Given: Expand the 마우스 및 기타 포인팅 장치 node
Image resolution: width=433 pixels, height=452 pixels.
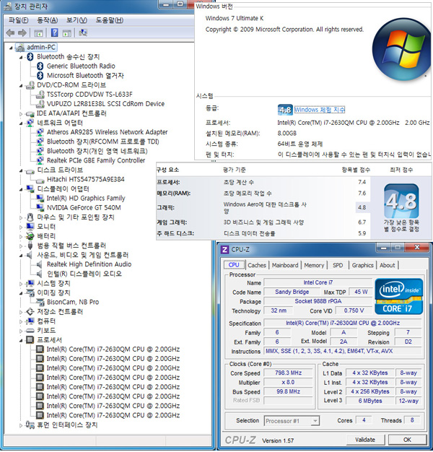Looking at the screenshot, I should tap(21, 217).
